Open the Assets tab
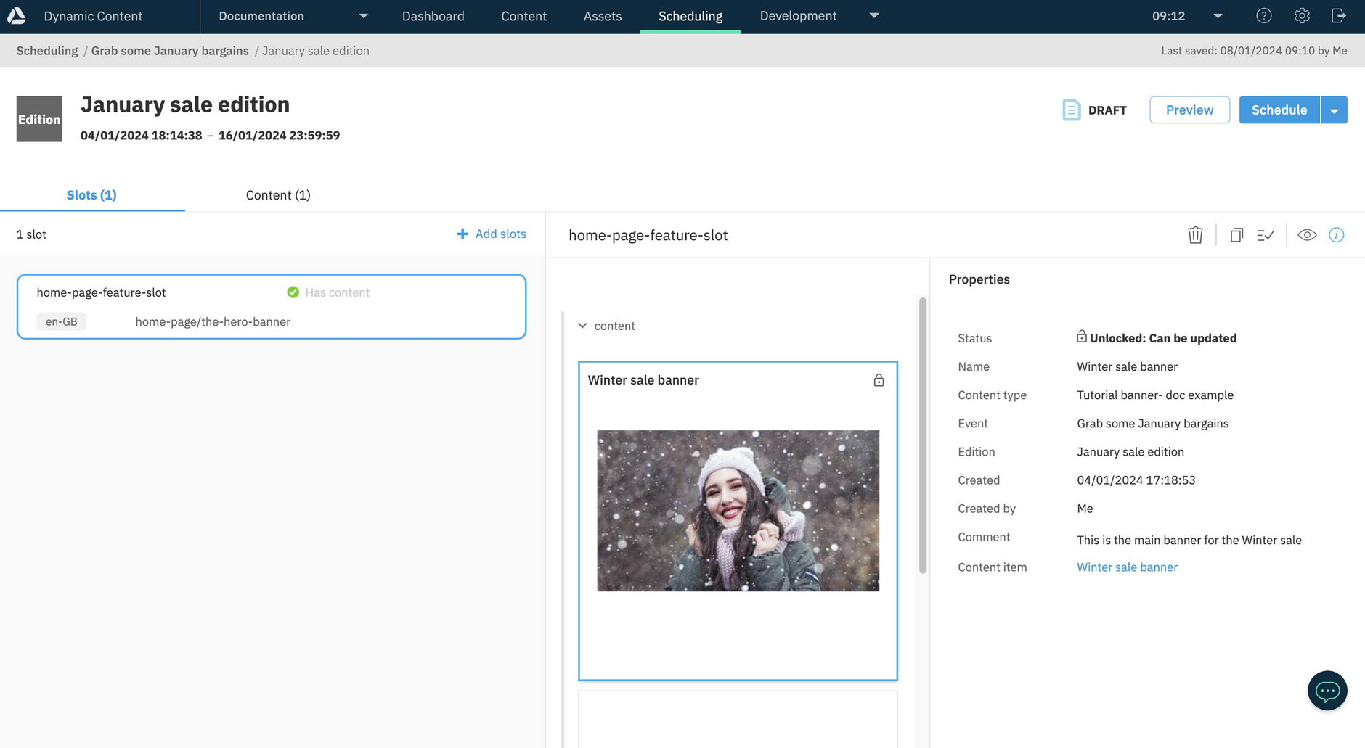This screenshot has height=748, width=1365. click(x=603, y=16)
